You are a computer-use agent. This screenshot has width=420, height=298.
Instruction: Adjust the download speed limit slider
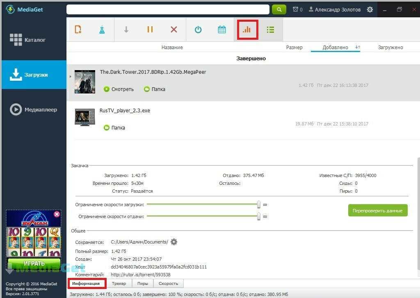[259, 204]
